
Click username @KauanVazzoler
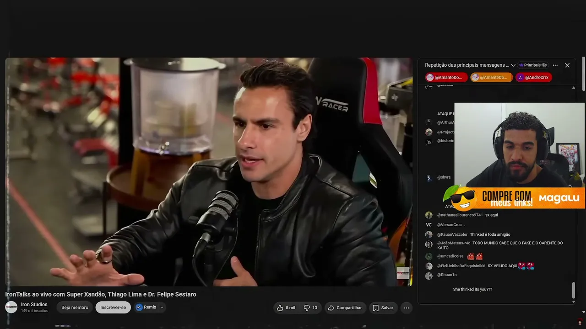tap(452, 234)
